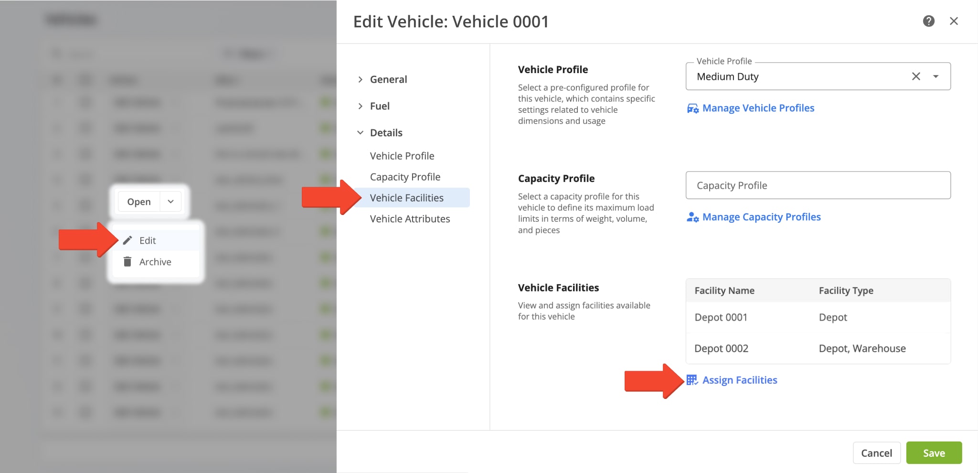
Task: Click the Manage Vehicle Profiles truck icon
Action: [x=692, y=108]
